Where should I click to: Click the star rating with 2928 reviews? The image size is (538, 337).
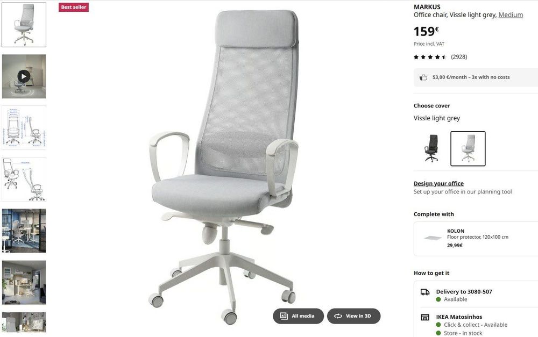pyautogui.click(x=440, y=57)
